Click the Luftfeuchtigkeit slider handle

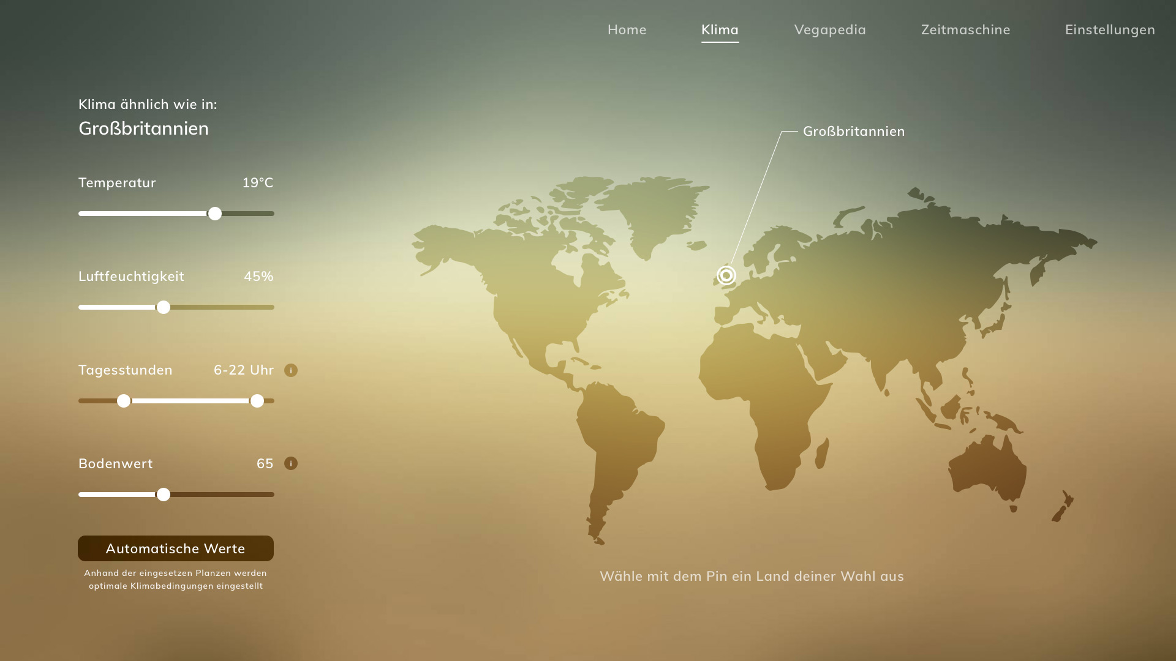(164, 307)
